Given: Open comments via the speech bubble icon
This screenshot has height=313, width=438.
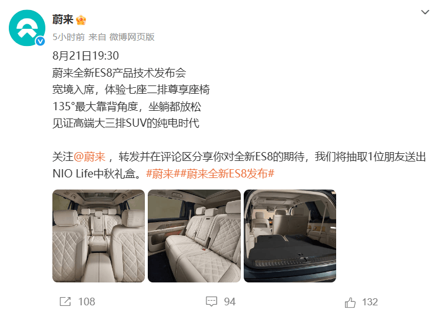Looking at the screenshot, I should pyautogui.click(x=211, y=302).
